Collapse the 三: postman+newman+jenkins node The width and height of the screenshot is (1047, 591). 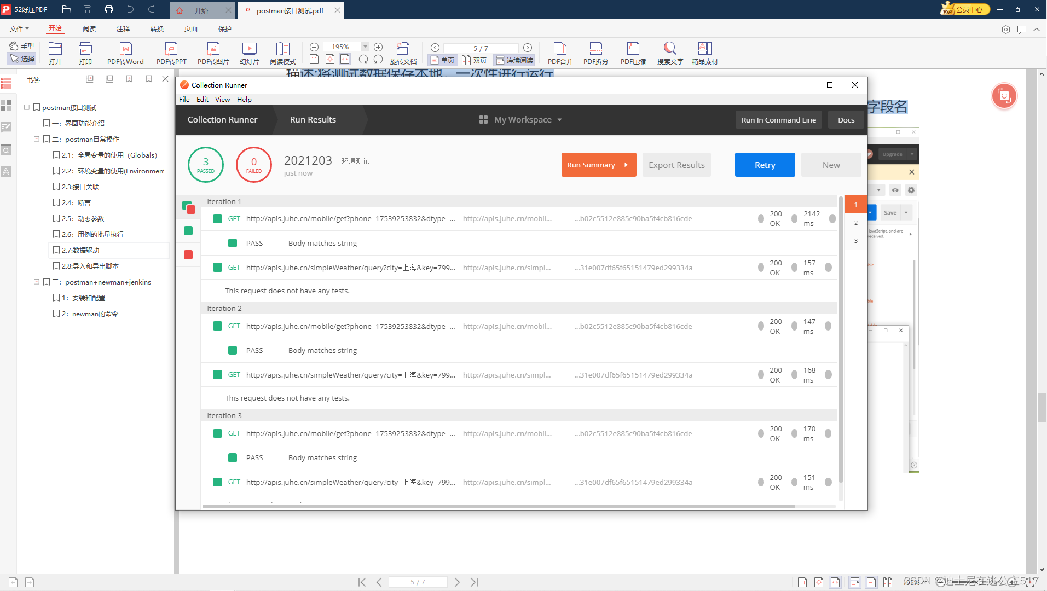coord(37,282)
